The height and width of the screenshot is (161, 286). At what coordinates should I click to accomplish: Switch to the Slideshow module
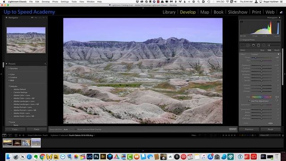point(238,12)
